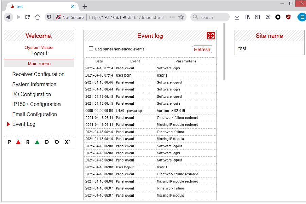Open the Firefox account icon
Screen dimensions: 306x204
click(x=268, y=17)
